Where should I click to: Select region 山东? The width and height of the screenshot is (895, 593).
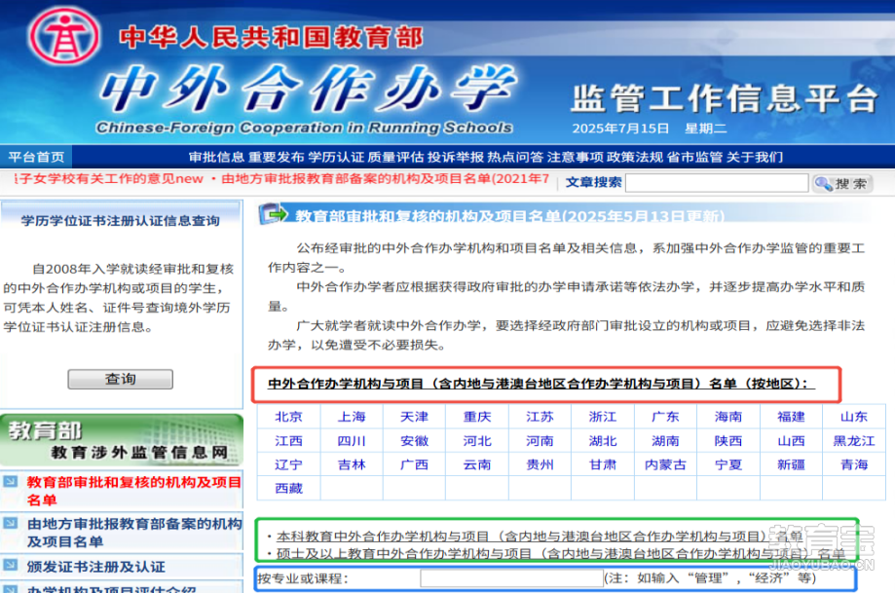click(x=854, y=417)
